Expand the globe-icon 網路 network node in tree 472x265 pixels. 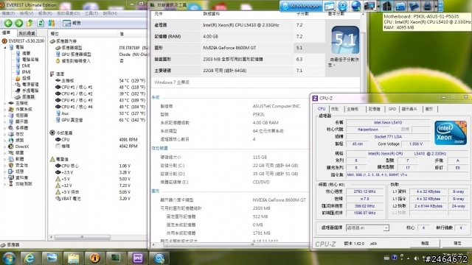coord(5,141)
